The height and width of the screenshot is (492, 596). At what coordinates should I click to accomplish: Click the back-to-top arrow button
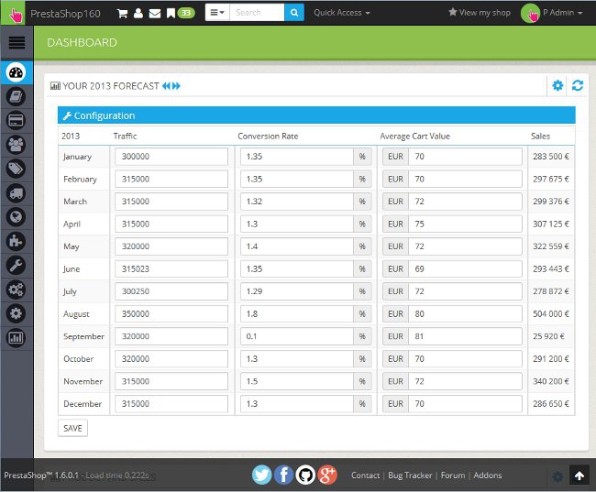point(579,476)
